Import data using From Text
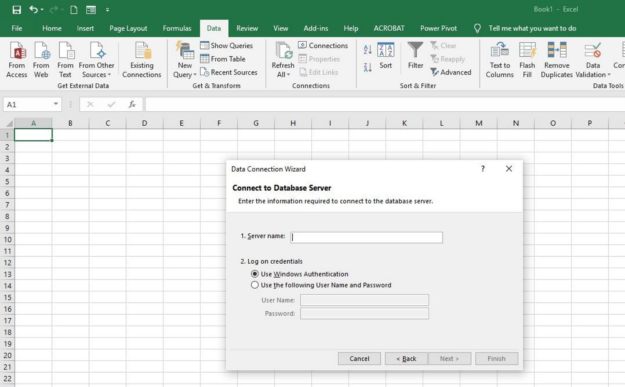Screen dimensions: 625x387 (65, 60)
